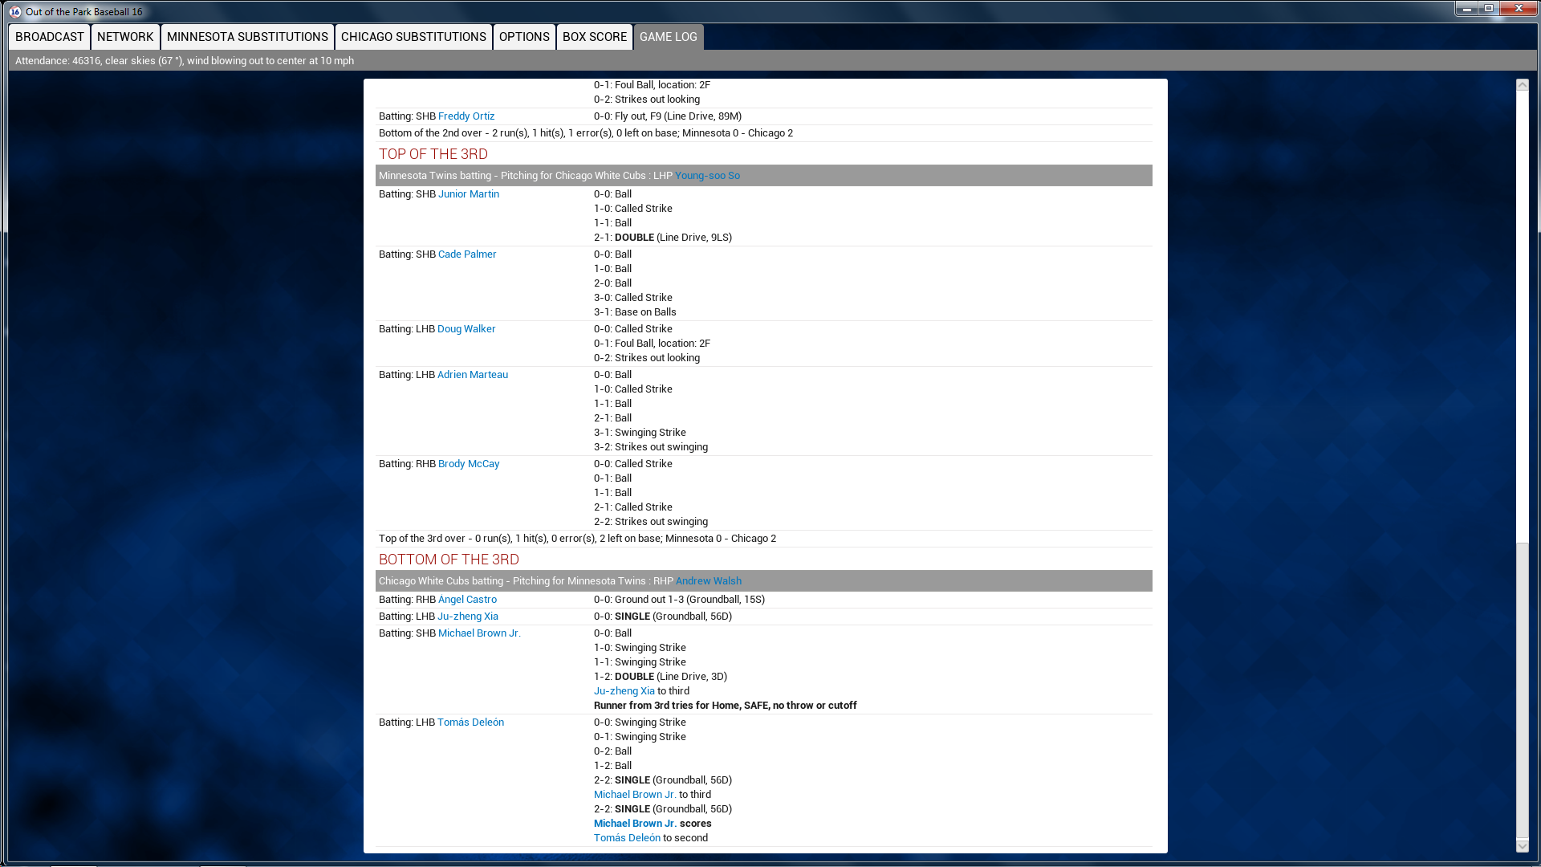Select the Game Log tab
Viewport: 1541px width, 867px height.
tap(669, 37)
